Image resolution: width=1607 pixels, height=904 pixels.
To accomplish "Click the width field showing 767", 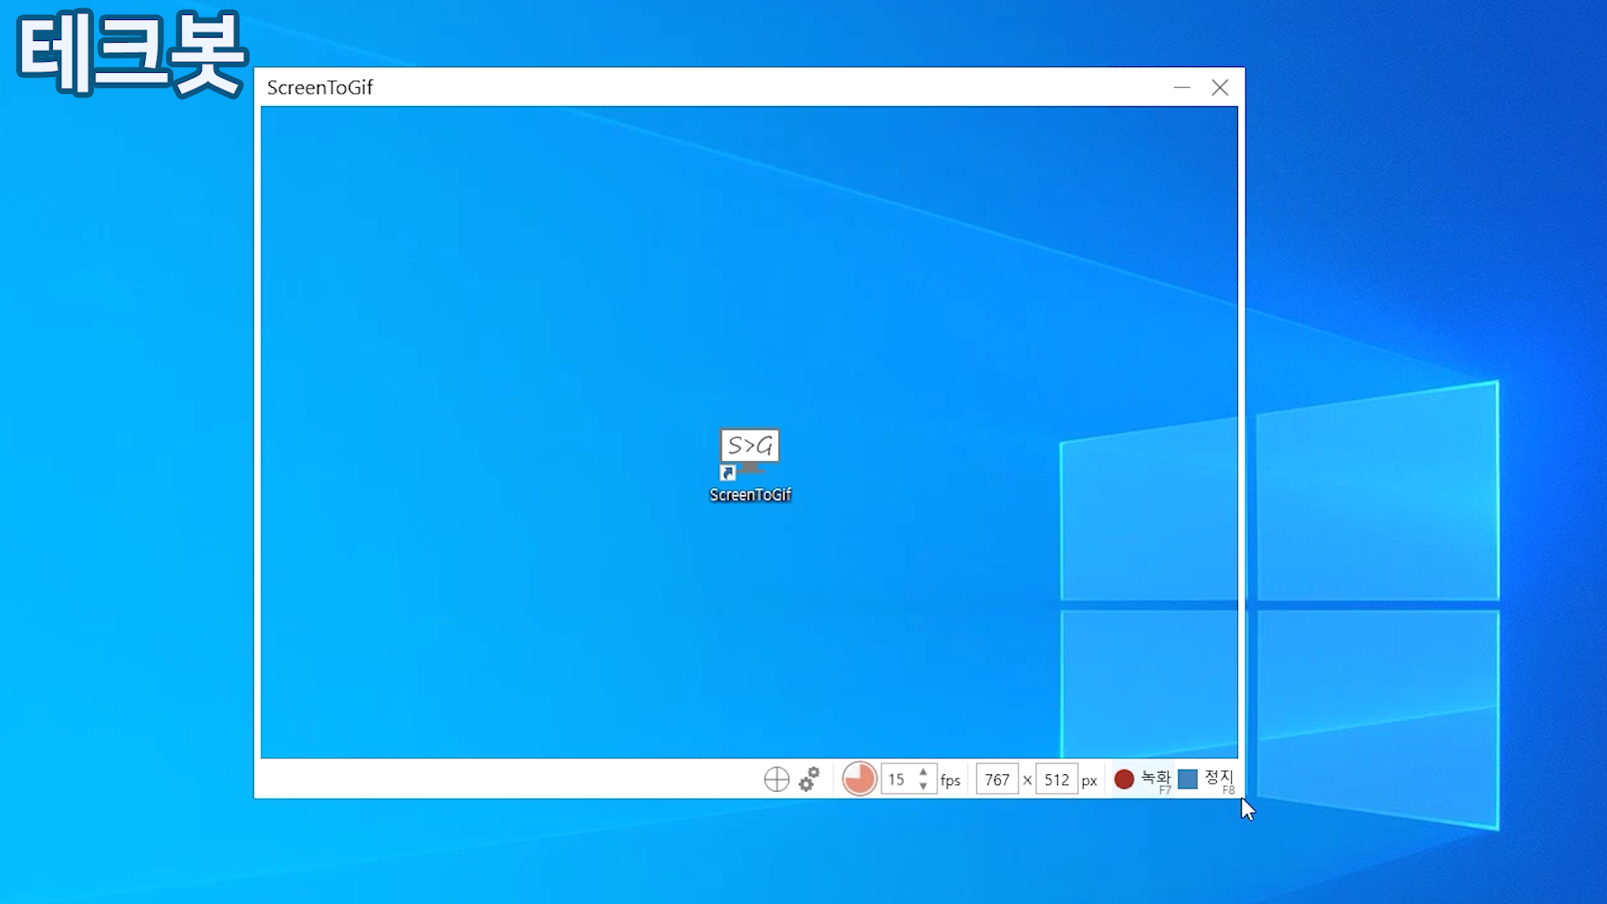I will click(997, 779).
